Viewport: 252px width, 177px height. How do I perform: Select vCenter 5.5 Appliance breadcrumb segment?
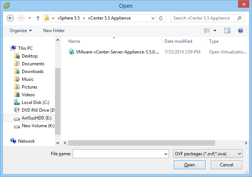[109, 18]
